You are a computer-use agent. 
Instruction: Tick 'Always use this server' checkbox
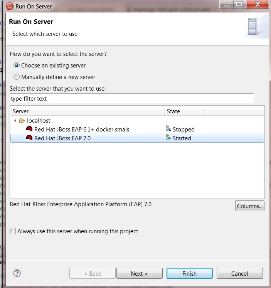13,231
